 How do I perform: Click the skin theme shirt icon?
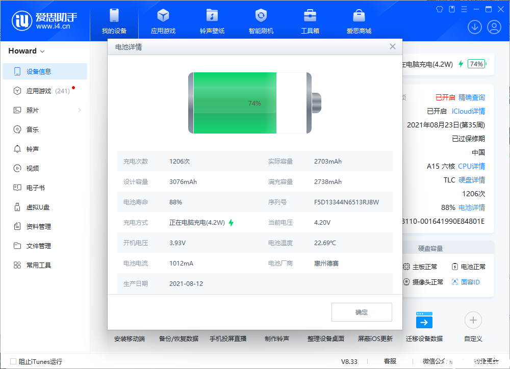pyautogui.click(x=440, y=9)
